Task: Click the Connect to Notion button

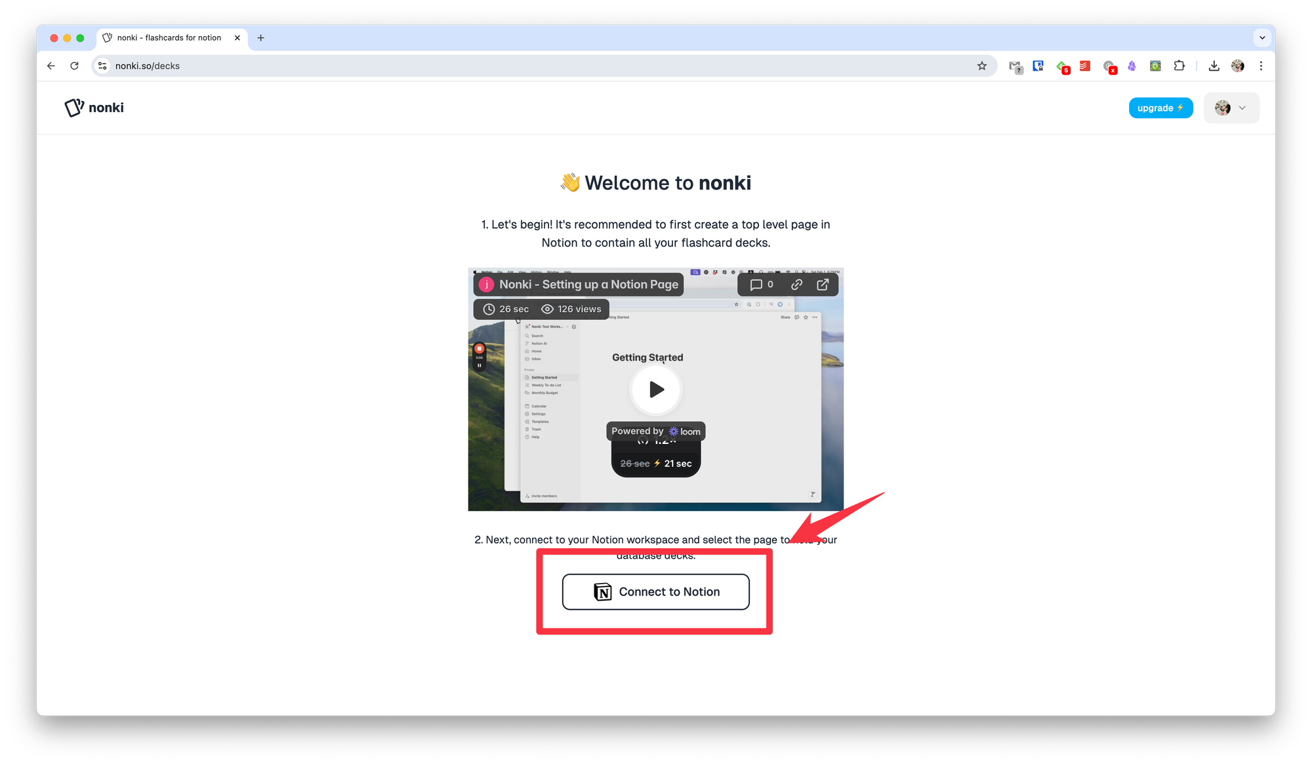Action: tap(655, 592)
